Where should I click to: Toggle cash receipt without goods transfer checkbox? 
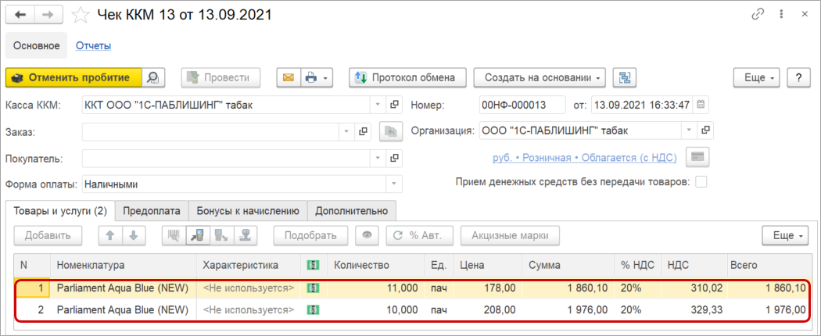701,181
